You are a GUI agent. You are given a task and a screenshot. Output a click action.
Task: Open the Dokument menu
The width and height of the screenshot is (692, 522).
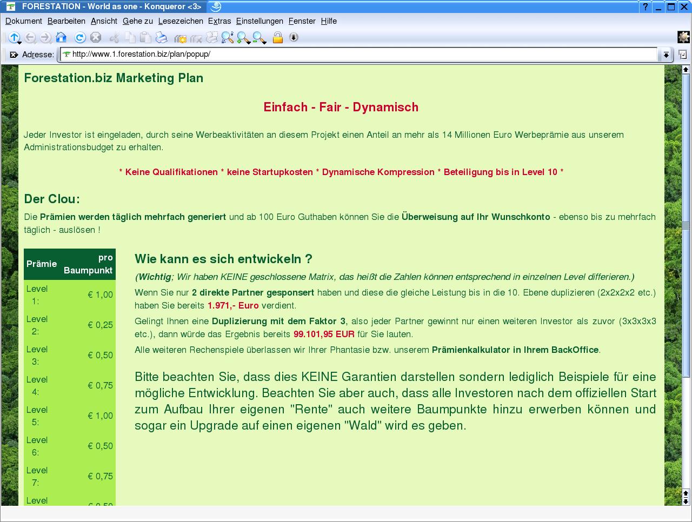(24, 21)
